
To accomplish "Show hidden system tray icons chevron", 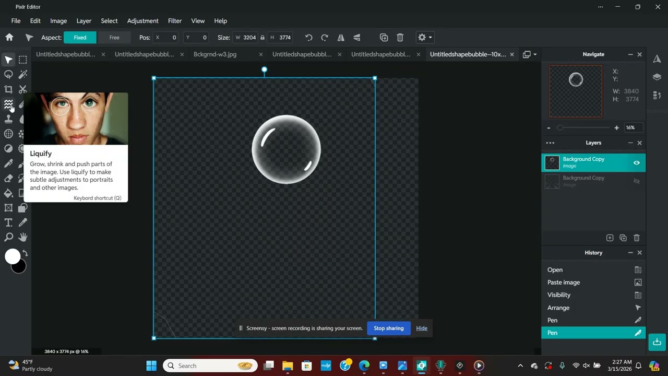I will click(520, 366).
